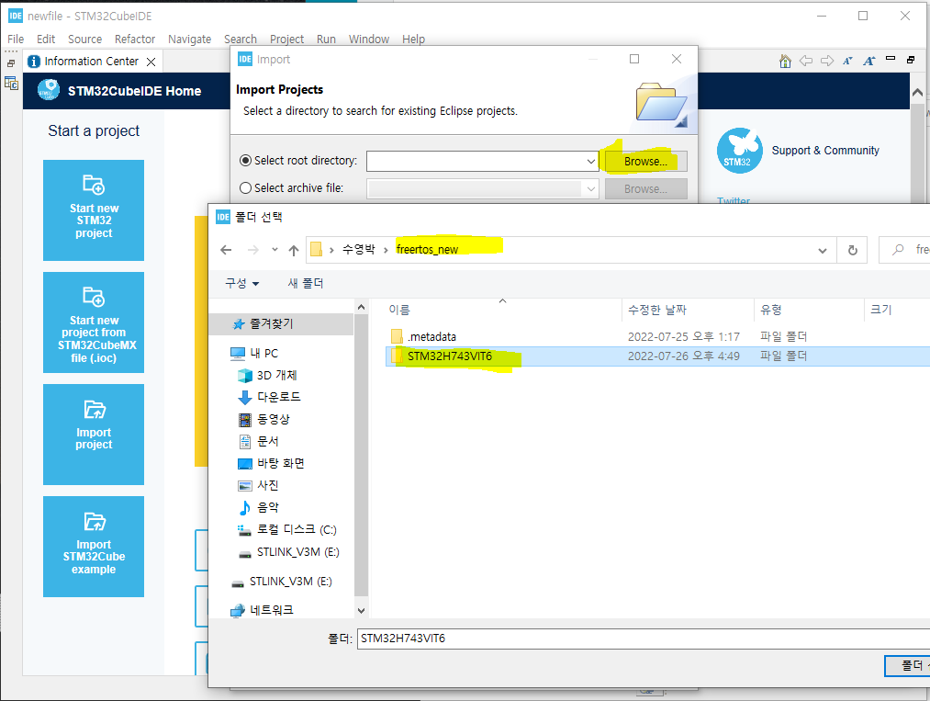Viewport: 930px width, 701px height.
Task: Select the .metadata folder
Action: 431,336
